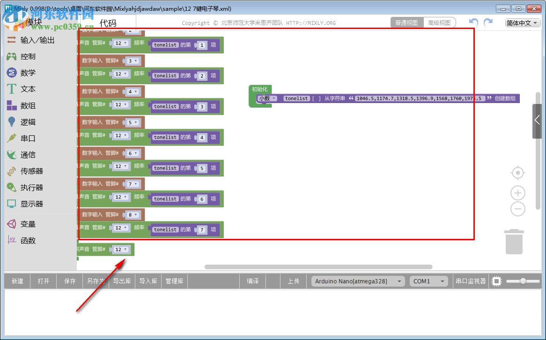
Task: Click index field 1 of tonelist block
Action: coord(202,45)
